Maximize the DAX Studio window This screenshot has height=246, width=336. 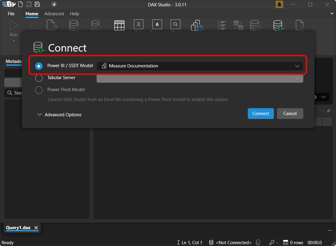tap(310, 4)
